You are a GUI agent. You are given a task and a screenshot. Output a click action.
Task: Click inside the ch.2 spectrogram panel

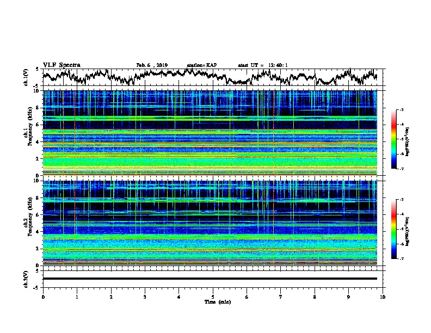coord(210,223)
